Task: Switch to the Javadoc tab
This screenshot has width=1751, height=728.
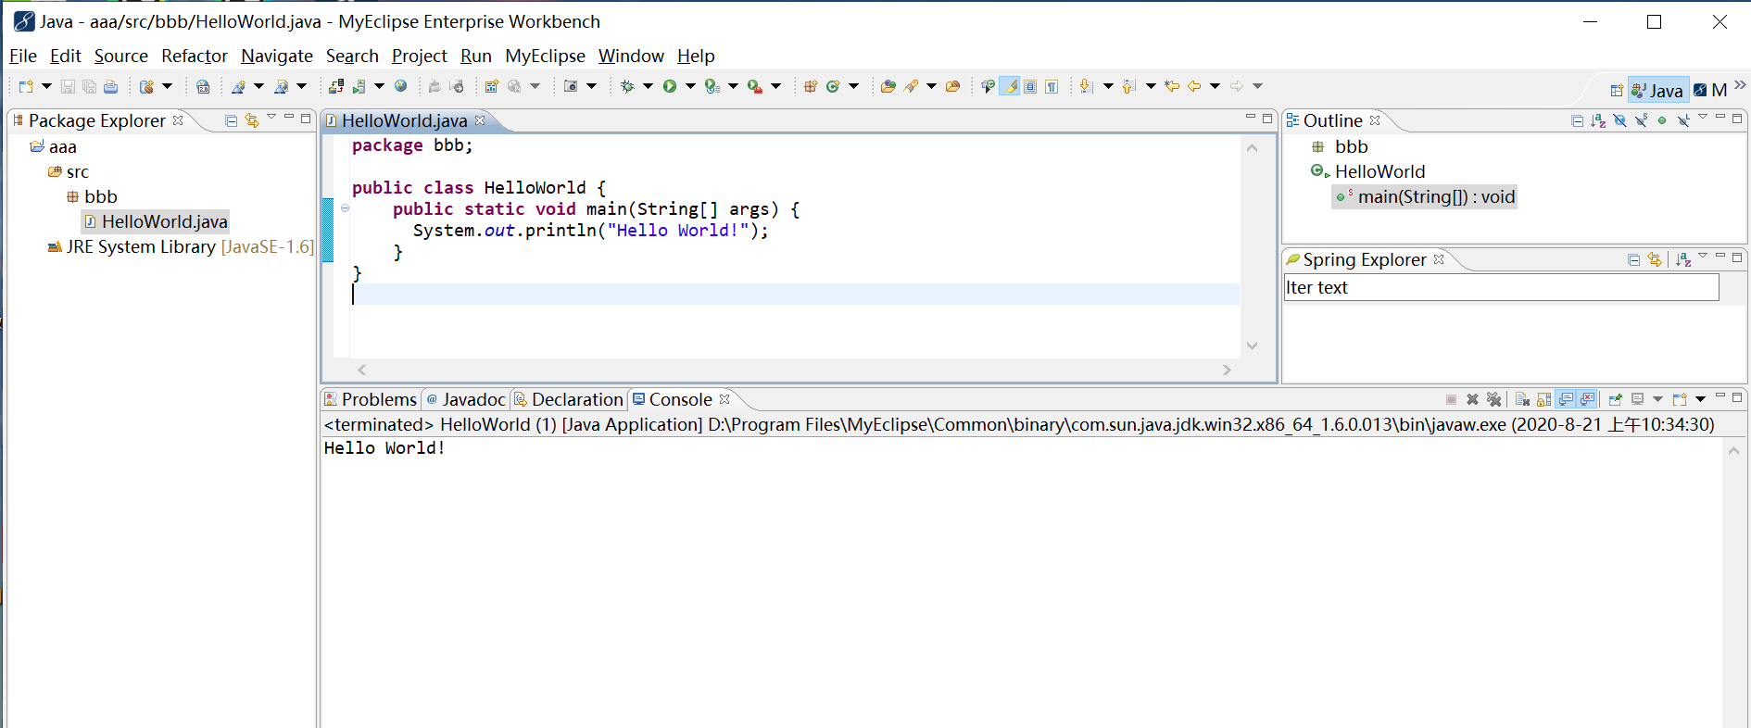Action: click(x=466, y=399)
